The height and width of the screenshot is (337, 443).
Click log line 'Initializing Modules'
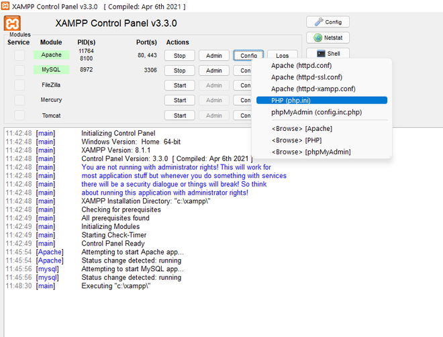(111, 226)
